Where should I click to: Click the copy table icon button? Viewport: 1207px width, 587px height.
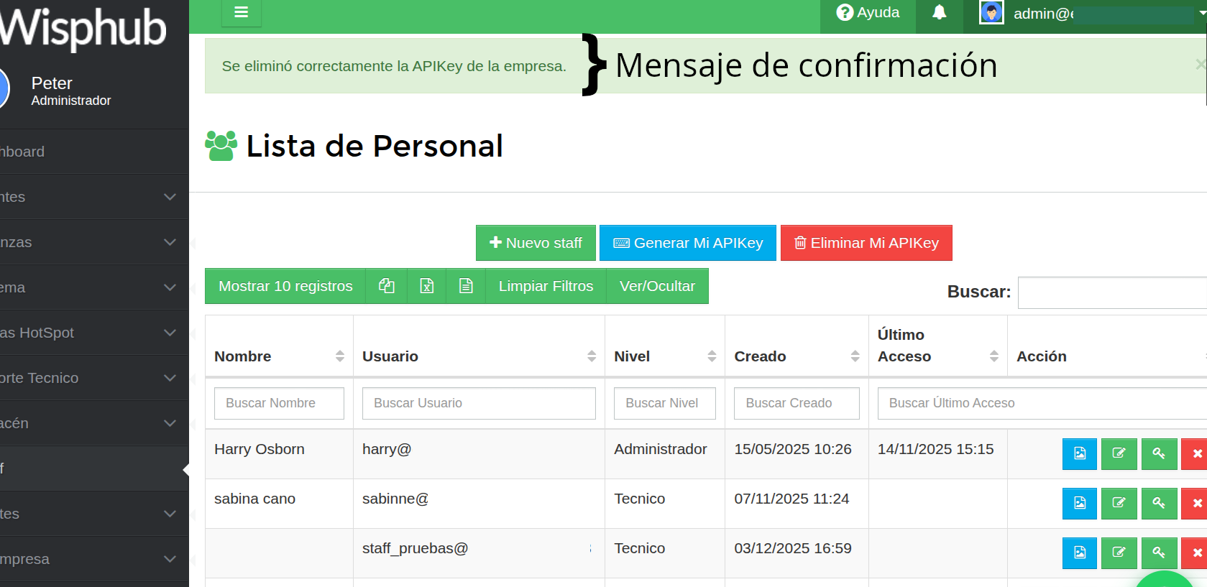coord(387,286)
